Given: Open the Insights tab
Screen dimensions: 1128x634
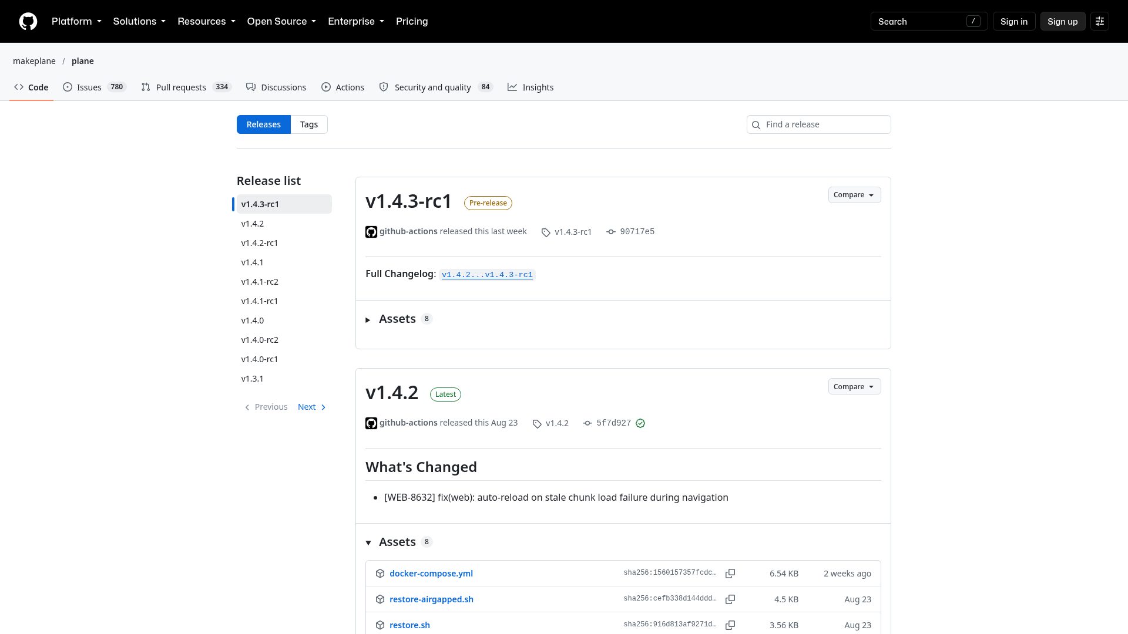Looking at the screenshot, I should (531, 87).
